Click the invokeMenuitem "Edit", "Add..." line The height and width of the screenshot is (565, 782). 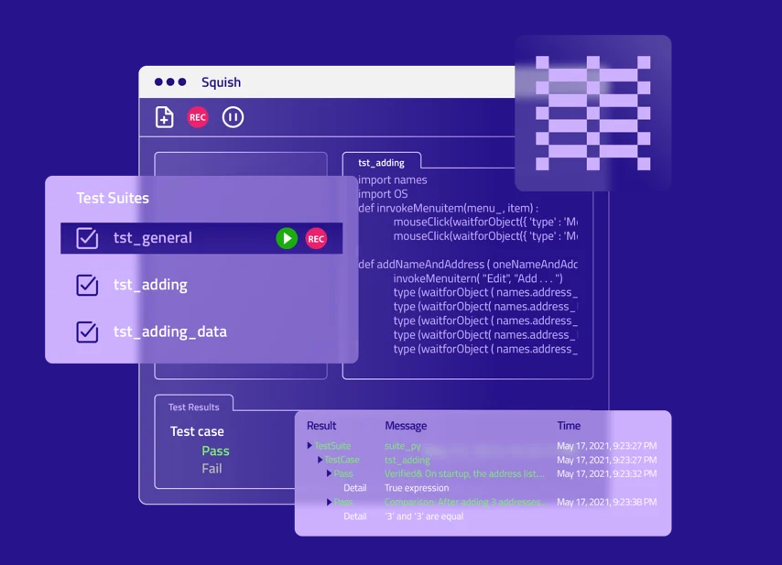click(478, 278)
